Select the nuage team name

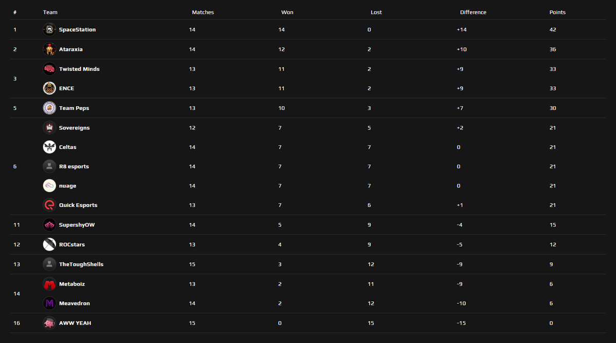tap(68, 186)
